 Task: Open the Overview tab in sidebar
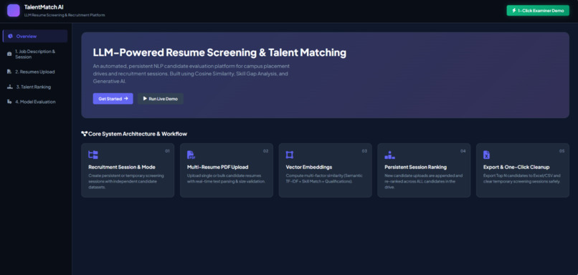click(x=35, y=36)
